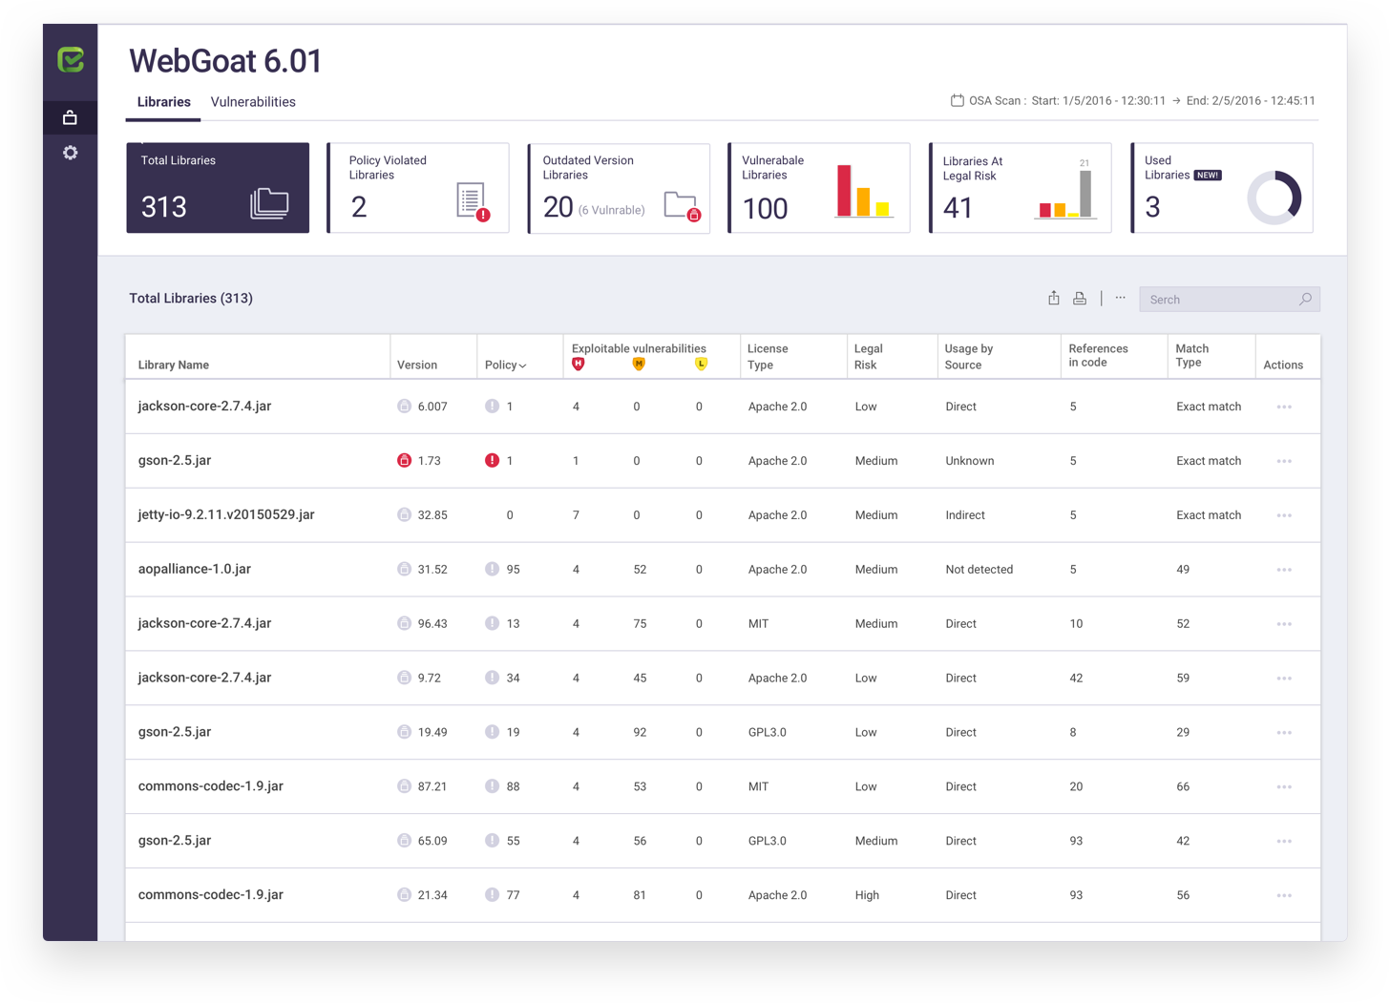
Task: Click the Legal Risk column header
Action: click(x=869, y=357)
